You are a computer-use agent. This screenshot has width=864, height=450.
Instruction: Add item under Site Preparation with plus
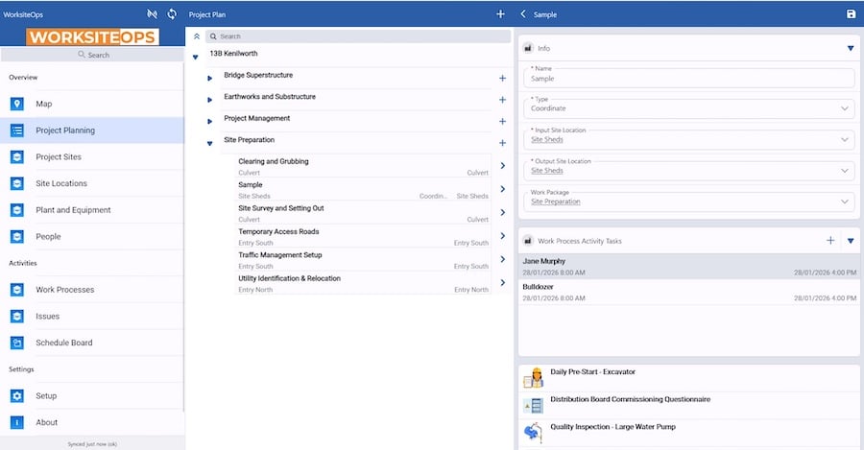tap(502, 143)
